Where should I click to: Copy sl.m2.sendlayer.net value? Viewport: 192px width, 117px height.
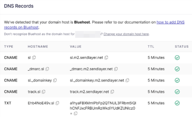click(106, 58)
